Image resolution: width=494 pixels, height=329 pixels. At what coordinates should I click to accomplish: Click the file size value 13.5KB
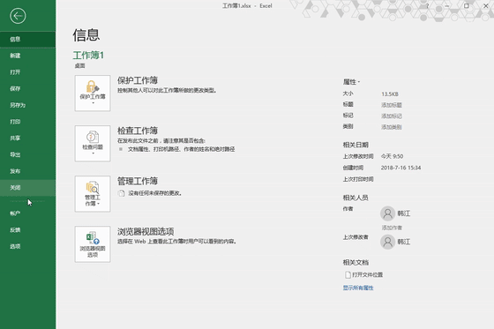tap(390, 94)
